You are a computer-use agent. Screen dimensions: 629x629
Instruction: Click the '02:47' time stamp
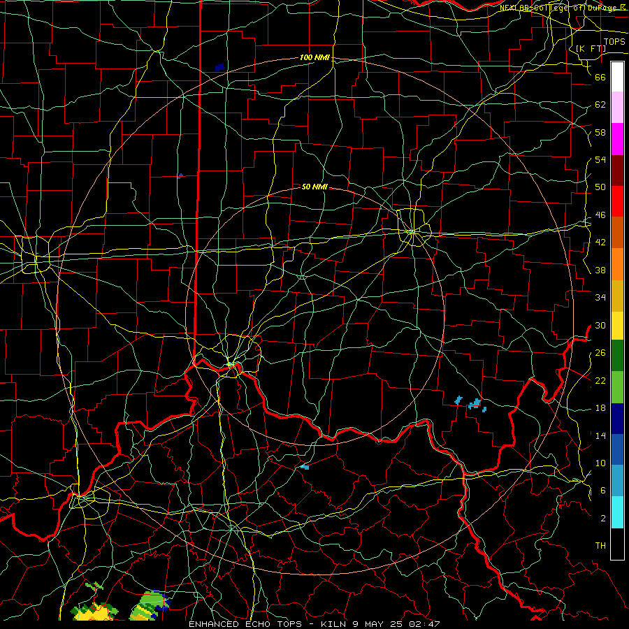[424, 624]
